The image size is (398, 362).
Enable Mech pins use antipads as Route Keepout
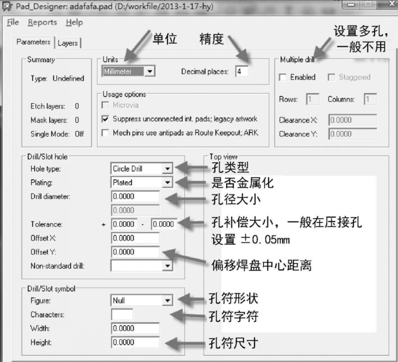point(105,133)
